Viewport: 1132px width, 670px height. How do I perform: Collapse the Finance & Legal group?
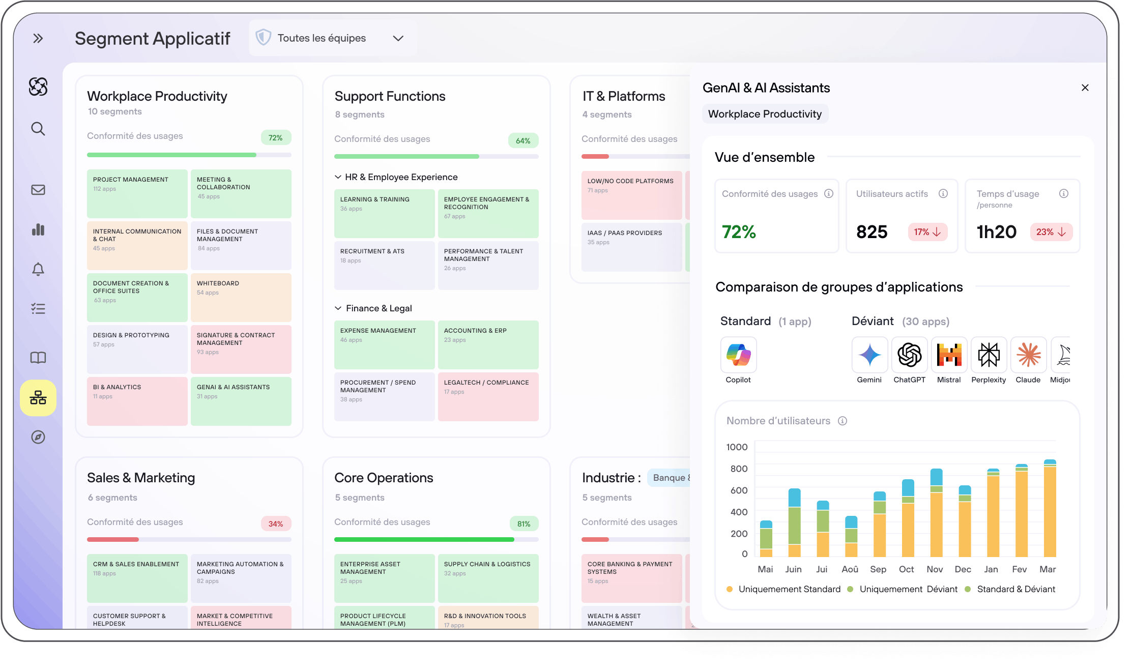pos(338,308)
